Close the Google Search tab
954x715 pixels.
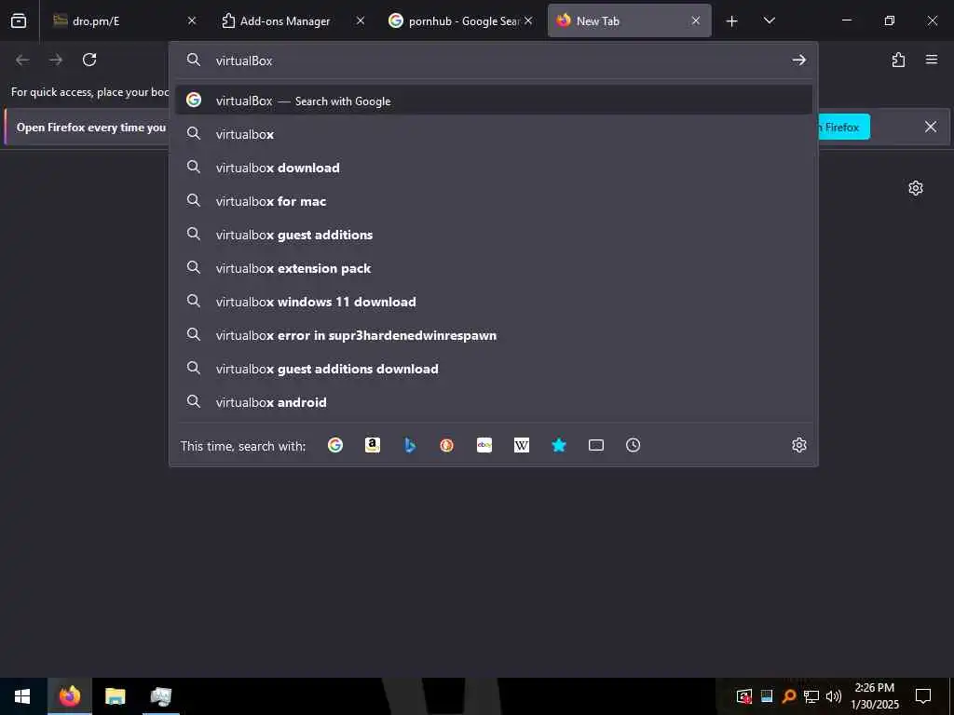(528, 20)
